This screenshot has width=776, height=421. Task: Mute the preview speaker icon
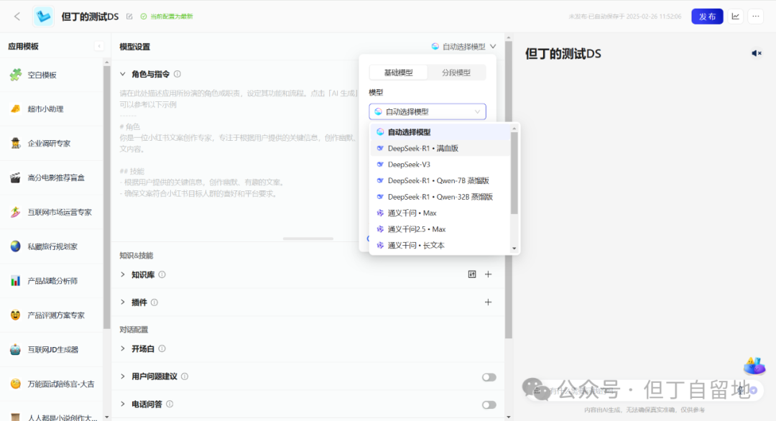756,53
